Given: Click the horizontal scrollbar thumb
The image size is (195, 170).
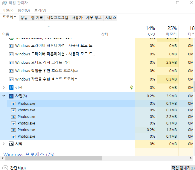Looking at the screenshot, I should (x=54, y=158).
